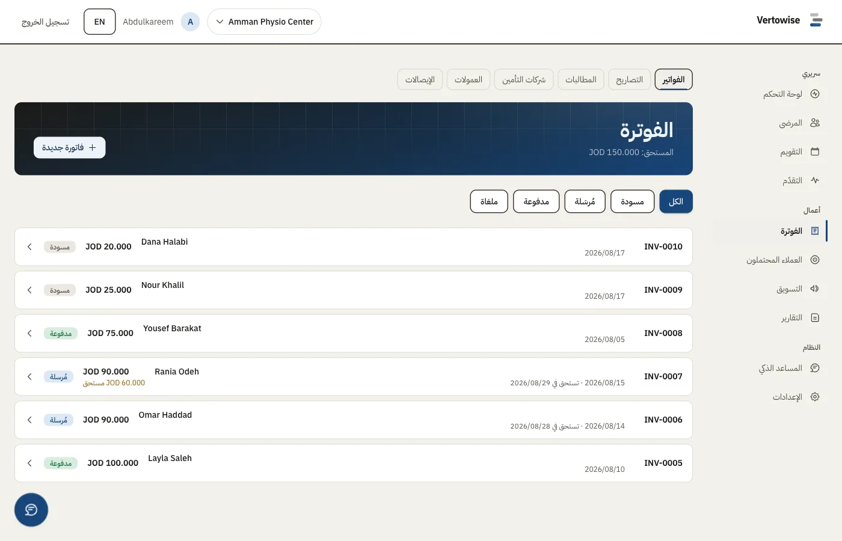The height and width of the screenshot is (541, 842).
Task: Click the العملاء المحتملون target icon
Action: click(815, 260)
